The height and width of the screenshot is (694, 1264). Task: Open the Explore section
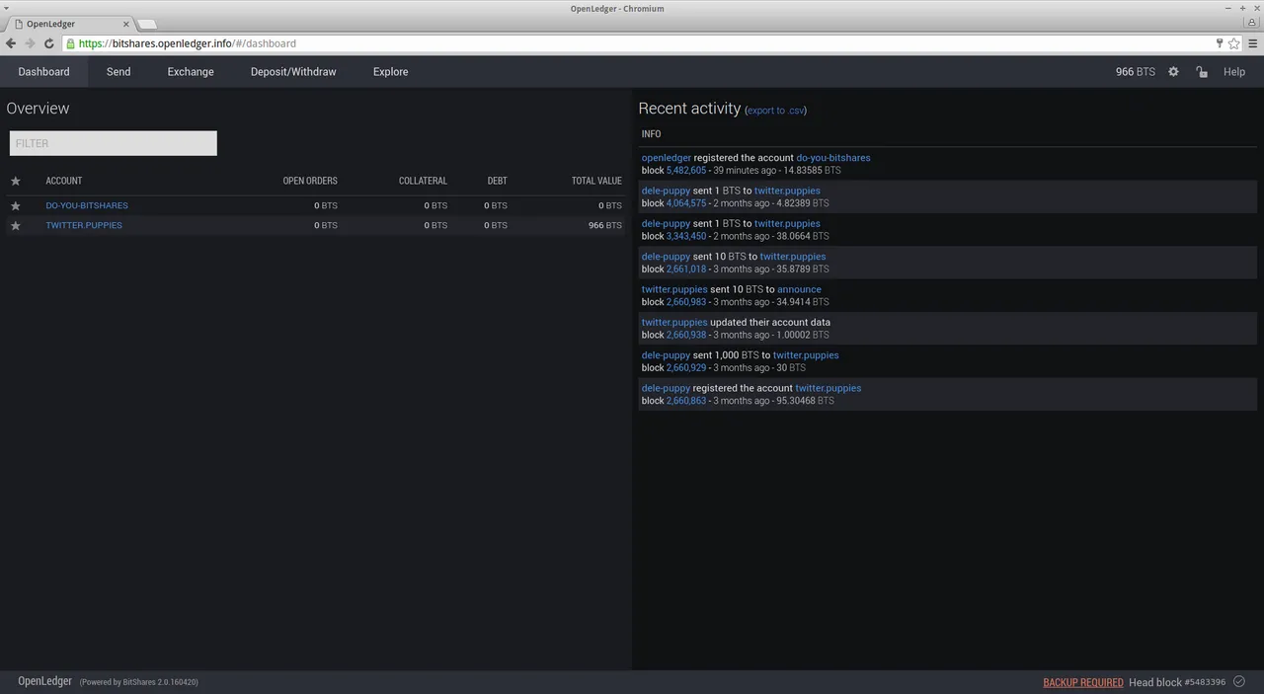[x=390, y=72]
